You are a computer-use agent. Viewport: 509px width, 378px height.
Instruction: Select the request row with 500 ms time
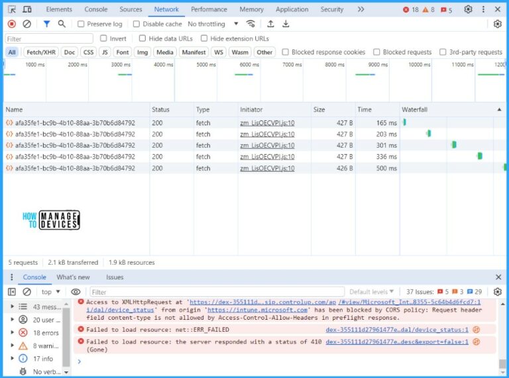254,168
